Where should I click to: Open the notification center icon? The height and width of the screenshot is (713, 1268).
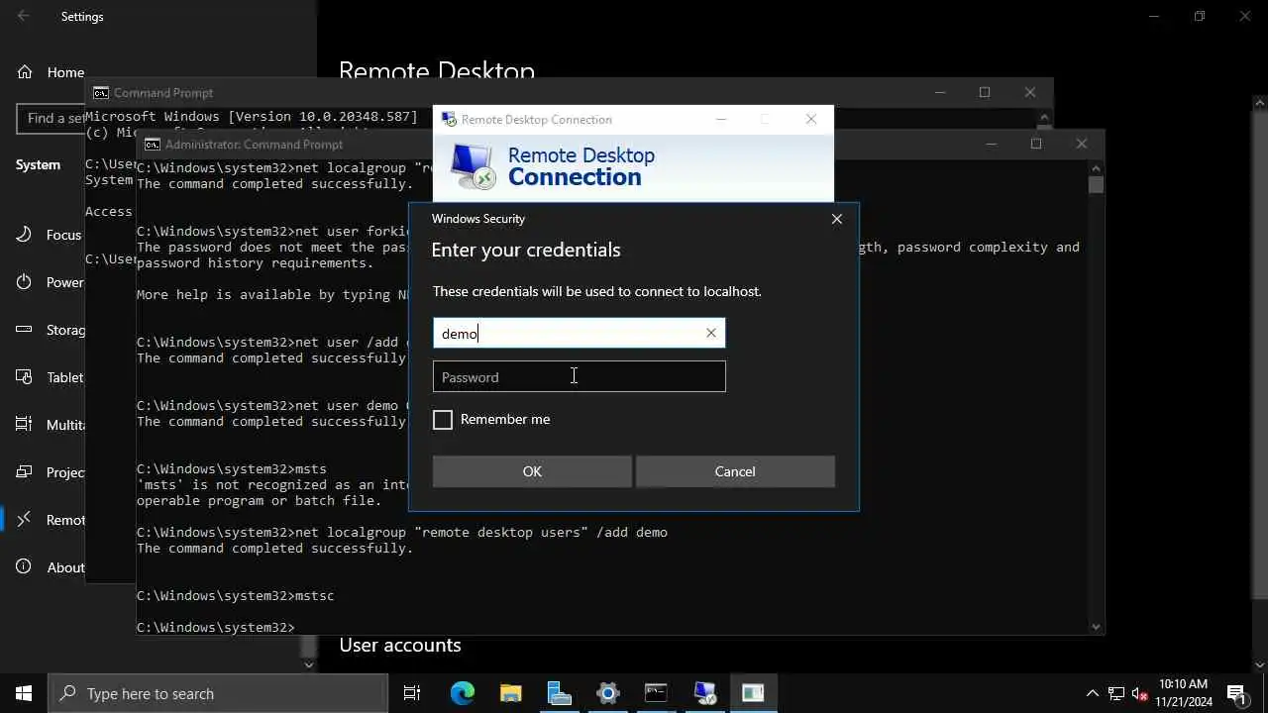click(x=1236, y=693)
